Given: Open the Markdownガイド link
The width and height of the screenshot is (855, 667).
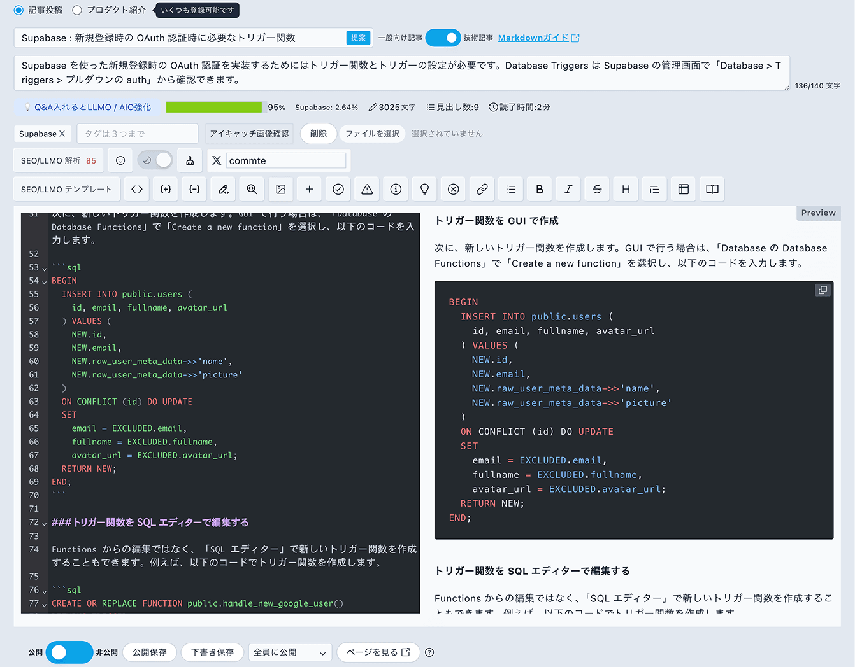Looking at the screenshot, I should point(538,38).
